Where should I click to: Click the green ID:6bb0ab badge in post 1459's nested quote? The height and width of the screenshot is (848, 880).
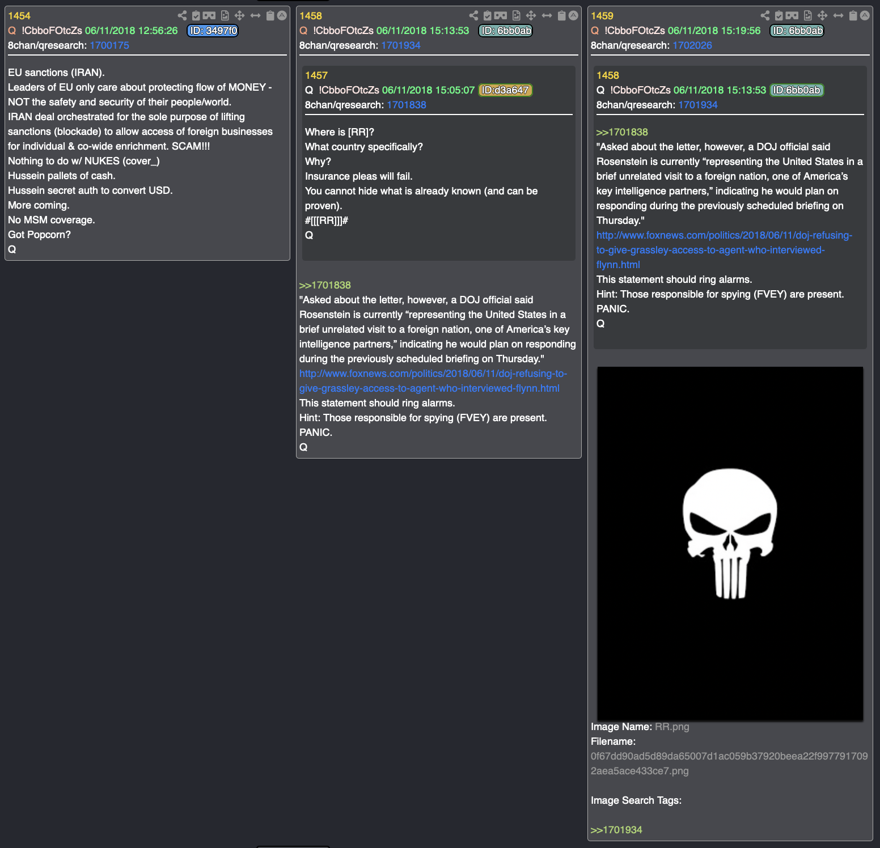pos(797,90)
